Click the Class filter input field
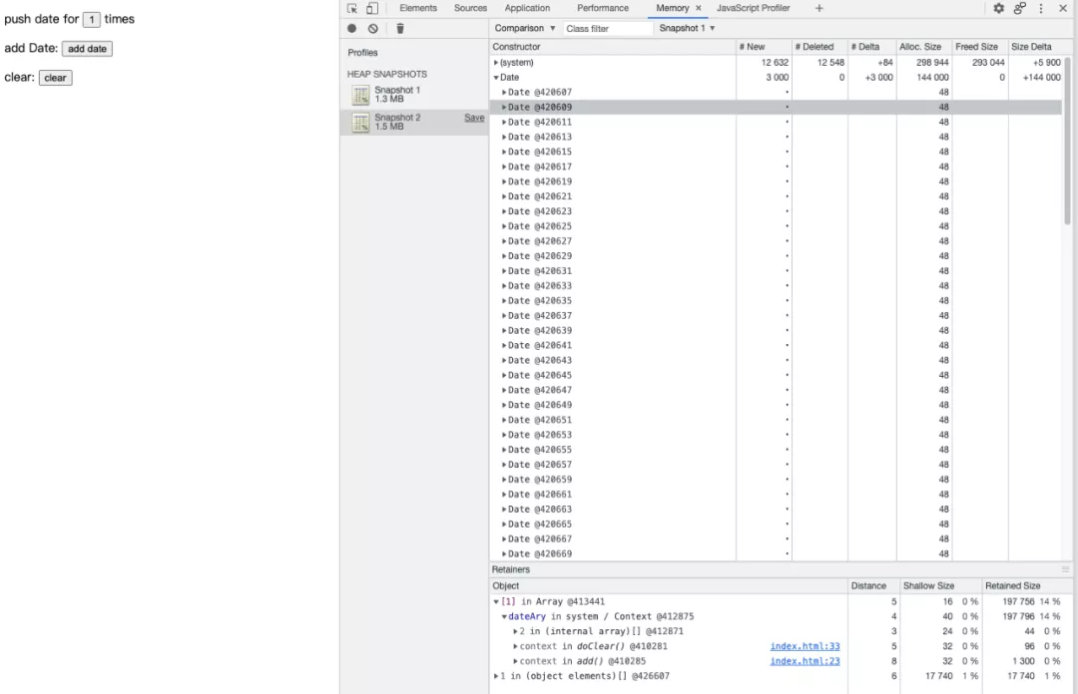Viewport: 1078px width, 694px height. [x=608, y=28]
